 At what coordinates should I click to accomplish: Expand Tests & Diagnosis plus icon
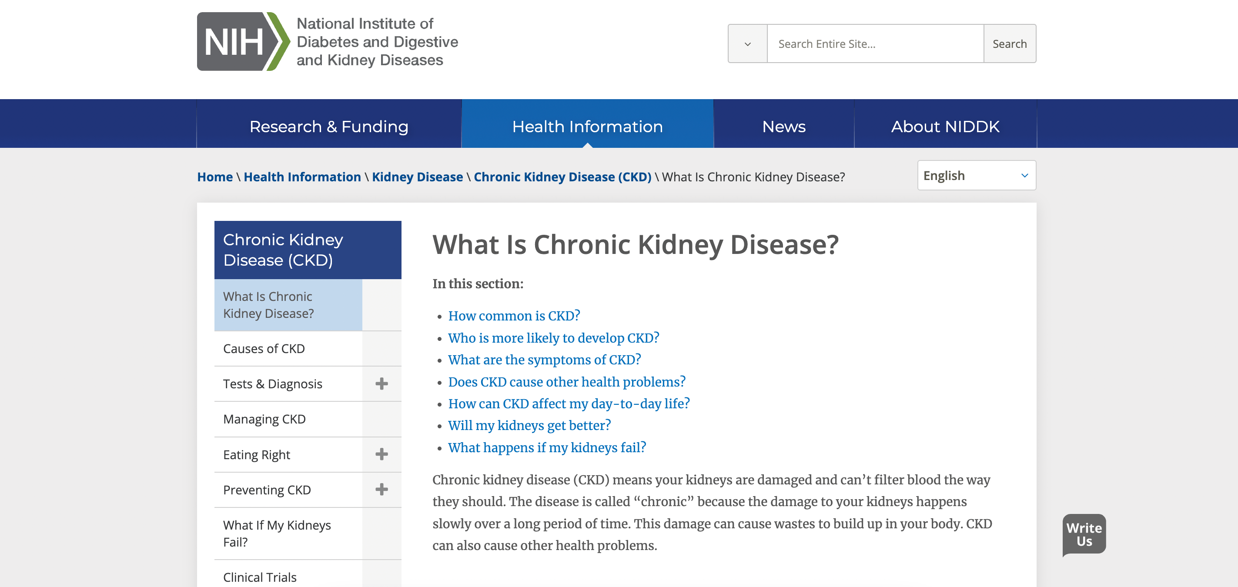coord(381,384)
